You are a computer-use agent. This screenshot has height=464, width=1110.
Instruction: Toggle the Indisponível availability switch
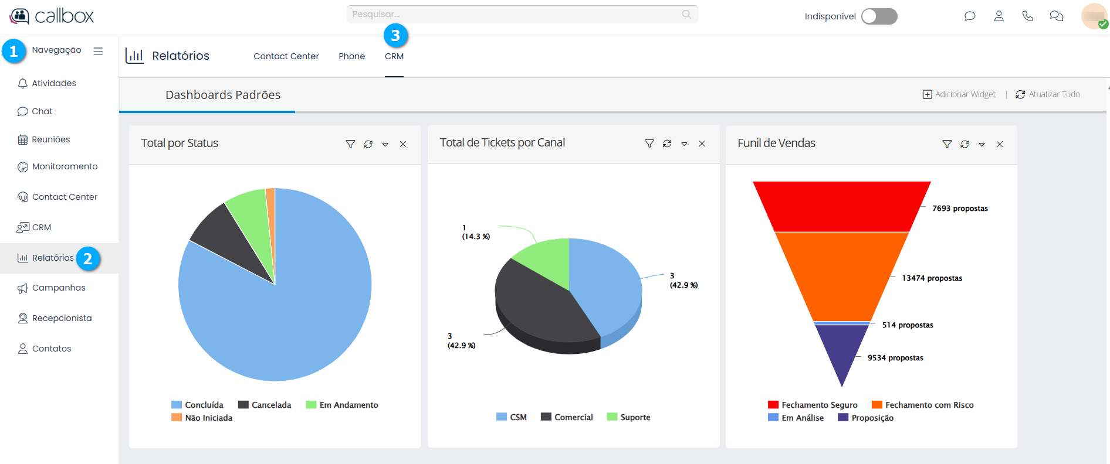pyautogui.click(x=879, y=16)
